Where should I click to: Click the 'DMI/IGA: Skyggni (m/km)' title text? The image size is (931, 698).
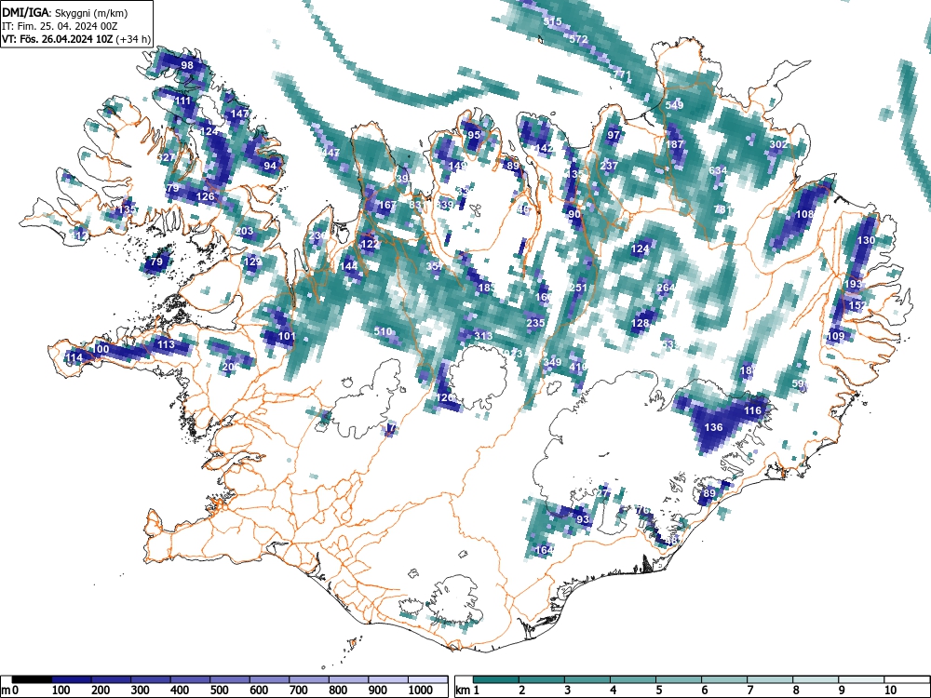tap(65, 12)
